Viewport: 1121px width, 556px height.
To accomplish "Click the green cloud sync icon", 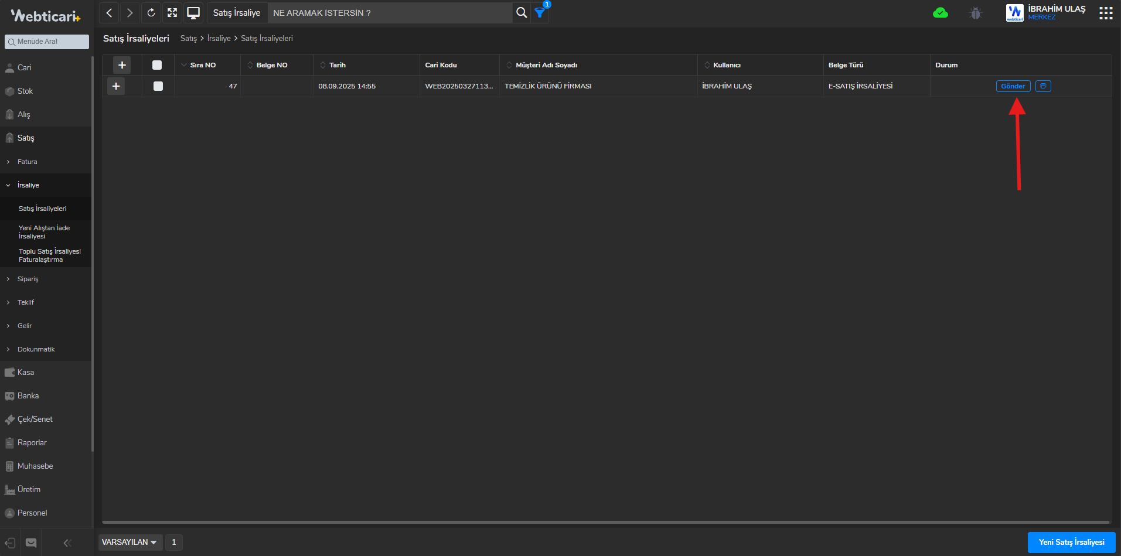I will [940, 13].
